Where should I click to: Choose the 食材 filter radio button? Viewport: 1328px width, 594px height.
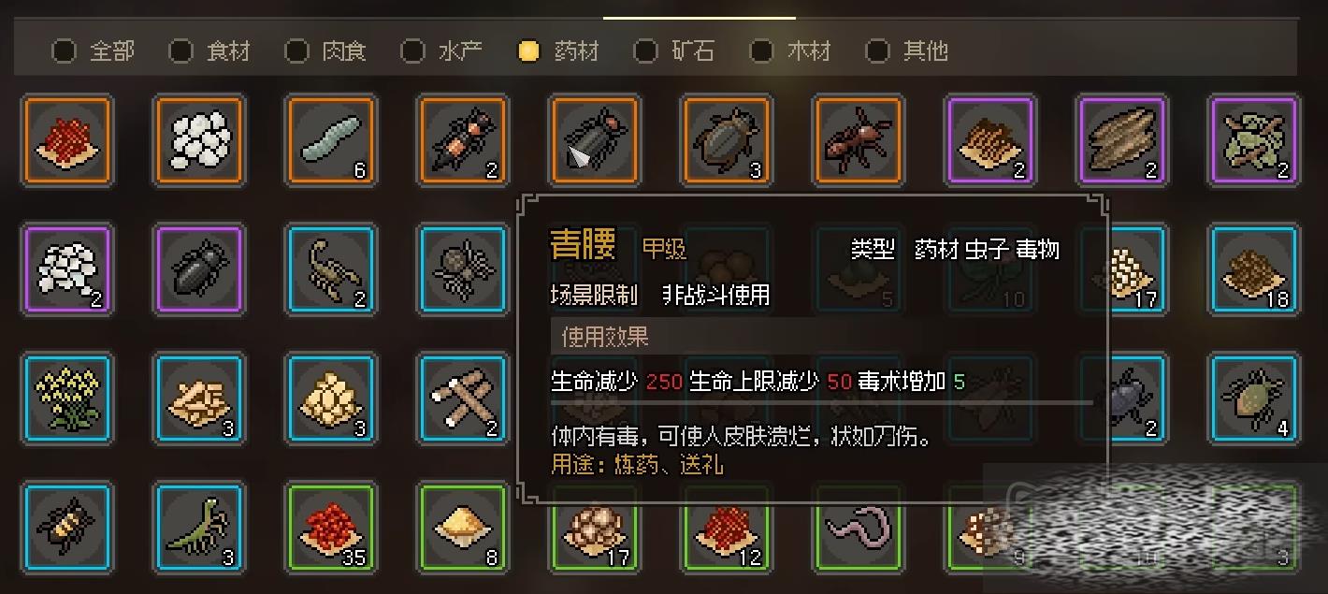[x=209, y=51]
